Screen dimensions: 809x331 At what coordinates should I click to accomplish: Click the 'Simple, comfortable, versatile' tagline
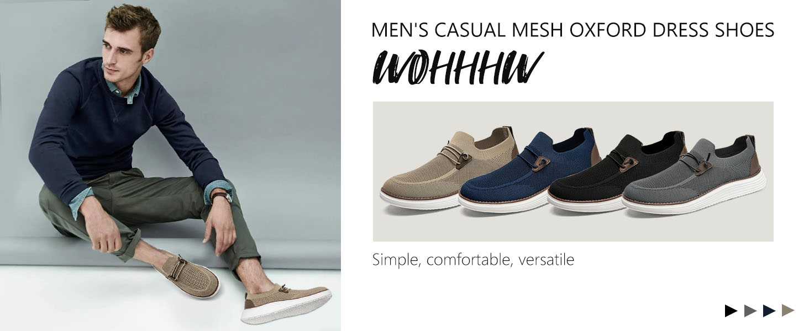click(473, 259)
